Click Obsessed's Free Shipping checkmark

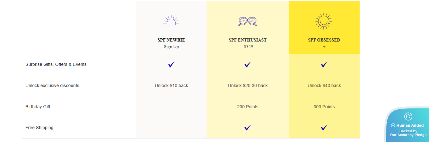point(324,128)
